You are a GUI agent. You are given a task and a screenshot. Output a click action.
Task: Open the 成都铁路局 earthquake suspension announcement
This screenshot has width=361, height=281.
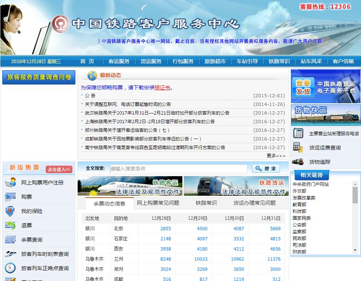coord(143,139)
